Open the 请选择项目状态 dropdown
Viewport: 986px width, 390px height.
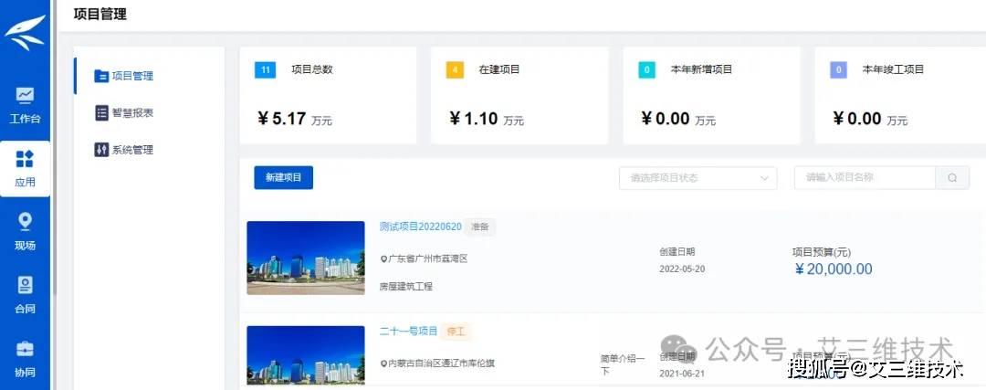coord(698,178)
